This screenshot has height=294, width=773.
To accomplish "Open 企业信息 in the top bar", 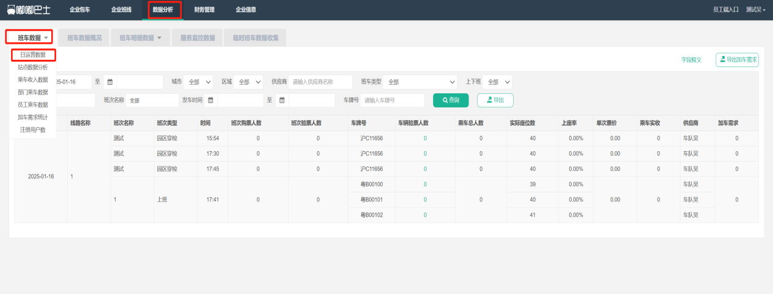I will tap(246, 10).
